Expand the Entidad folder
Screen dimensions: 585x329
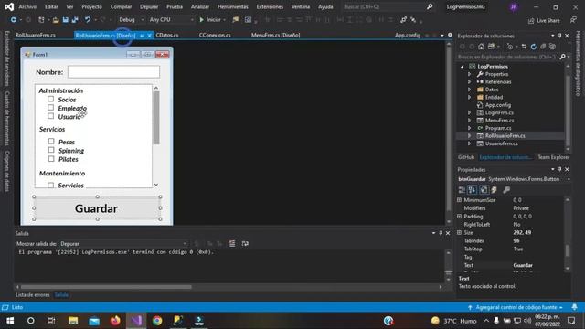[x=469, y=97]
